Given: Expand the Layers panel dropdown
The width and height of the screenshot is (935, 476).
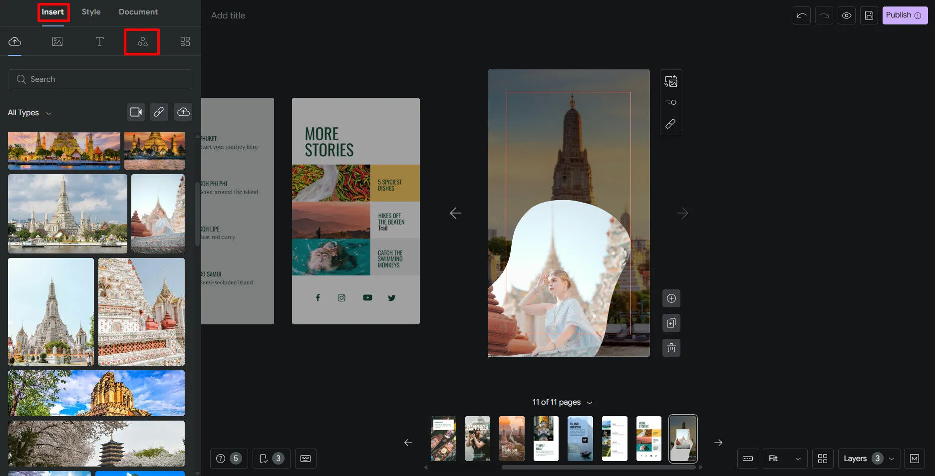Looking at the screenshot, I should pyautogui.click(x=869, y=459).
